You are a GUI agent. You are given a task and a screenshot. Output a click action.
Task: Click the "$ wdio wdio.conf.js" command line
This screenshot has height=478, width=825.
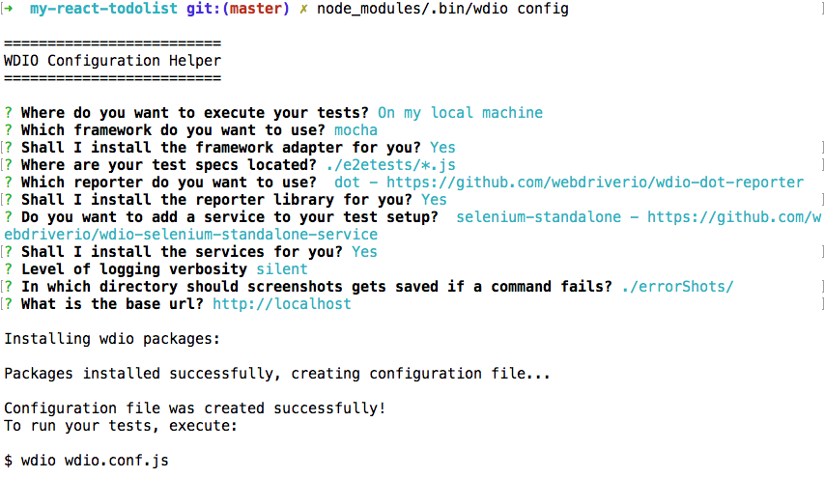pos(86,461)
